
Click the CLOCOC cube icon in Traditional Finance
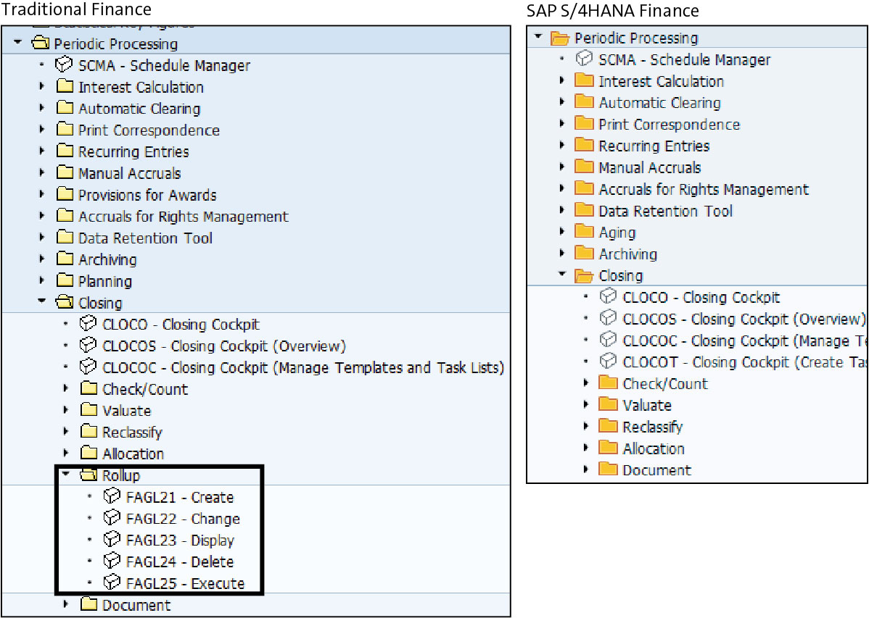tap(88, 367)
